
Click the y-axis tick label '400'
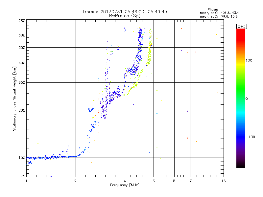click(22, 63)
